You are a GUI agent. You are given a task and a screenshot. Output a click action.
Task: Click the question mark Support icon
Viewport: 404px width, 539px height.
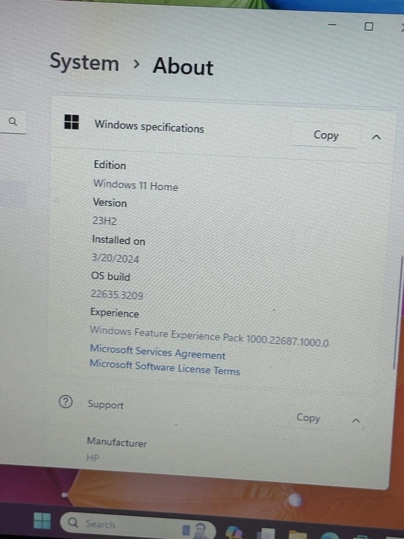tap(66, 401)
